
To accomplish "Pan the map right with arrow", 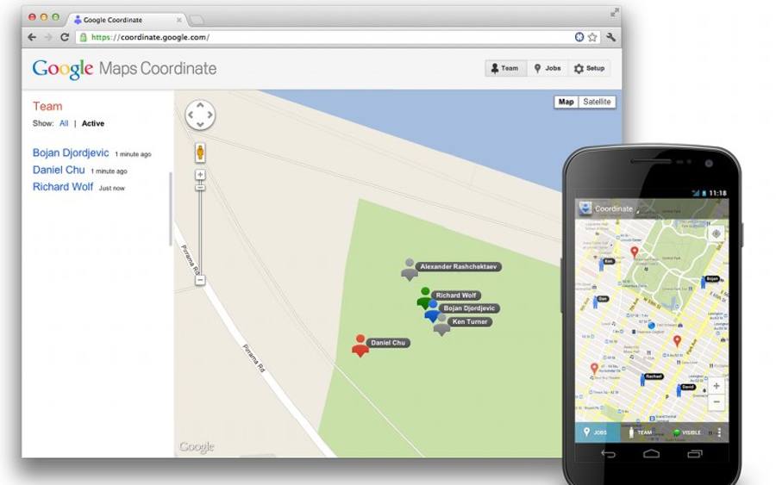I will (210, 115).
